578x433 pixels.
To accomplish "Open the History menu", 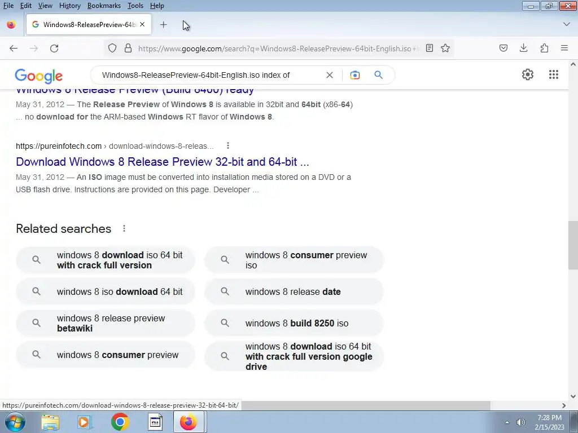I will [x=69, y=6].
